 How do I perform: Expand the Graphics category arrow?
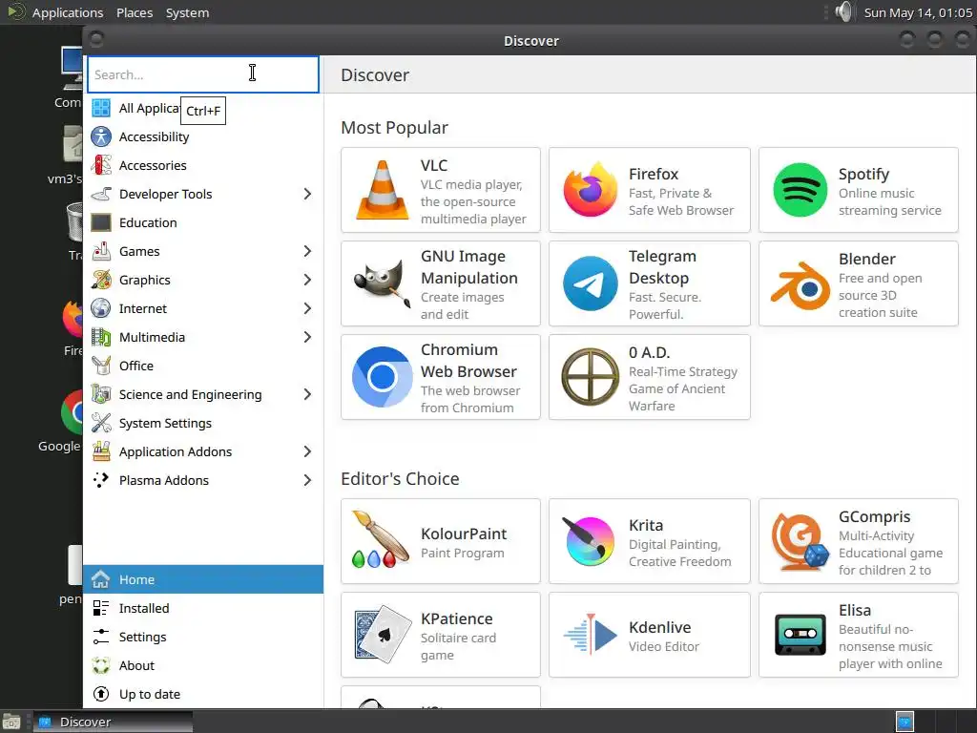pos(307,280)
